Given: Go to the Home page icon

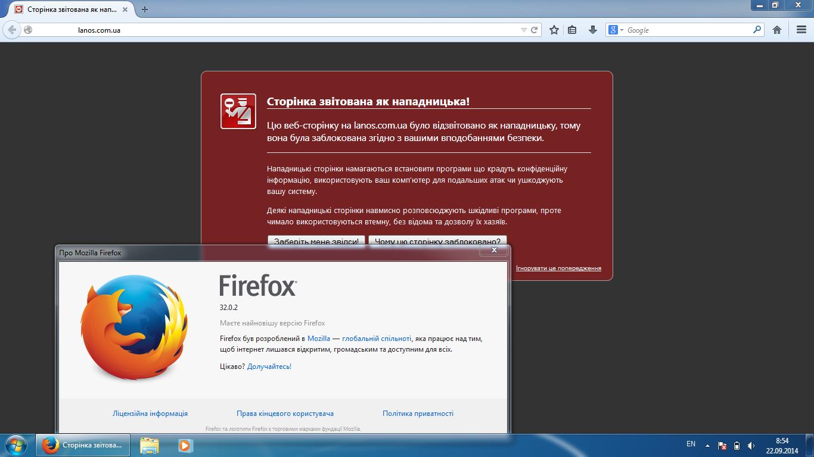Looking at the screenshot, I should point(777,30).
